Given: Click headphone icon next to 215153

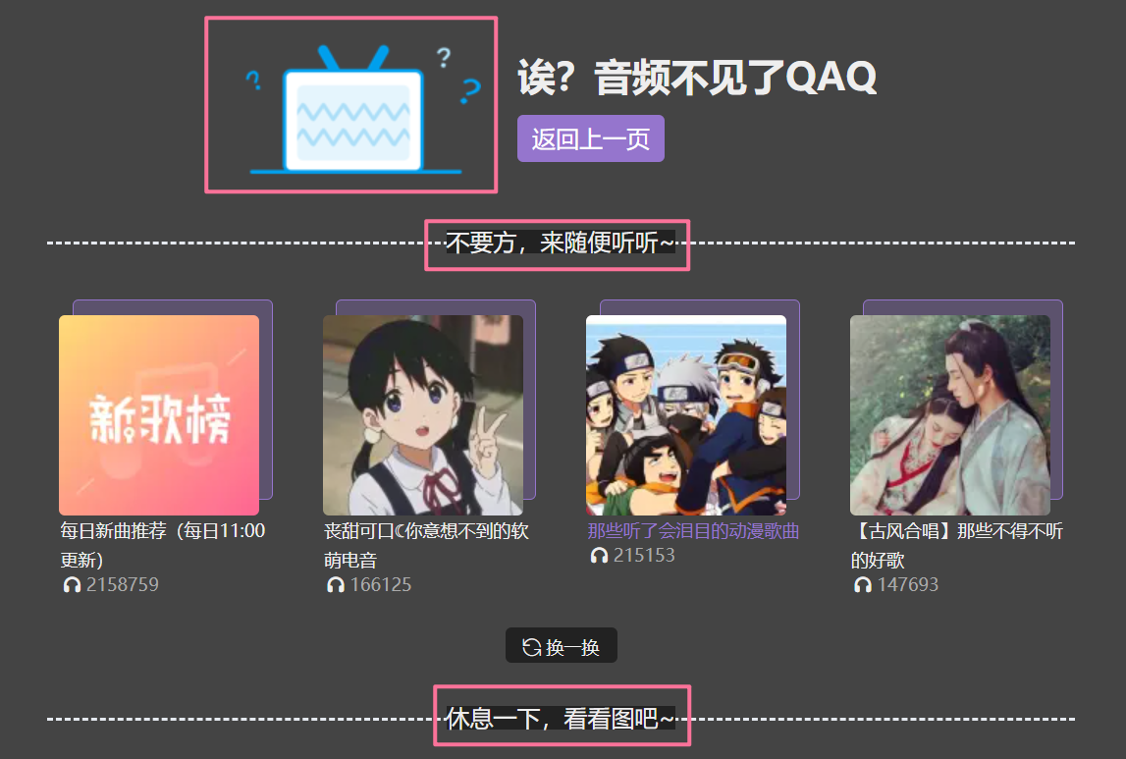Looking at the screenshot, I should click(599, 556).
